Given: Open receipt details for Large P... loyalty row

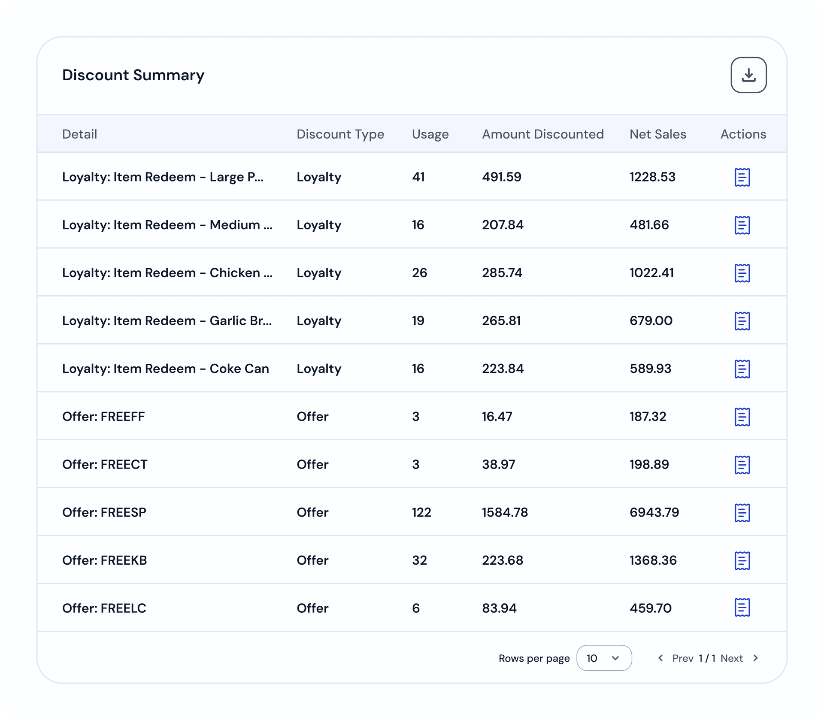Looking at the screenshot, I should [x=742, y=177].
